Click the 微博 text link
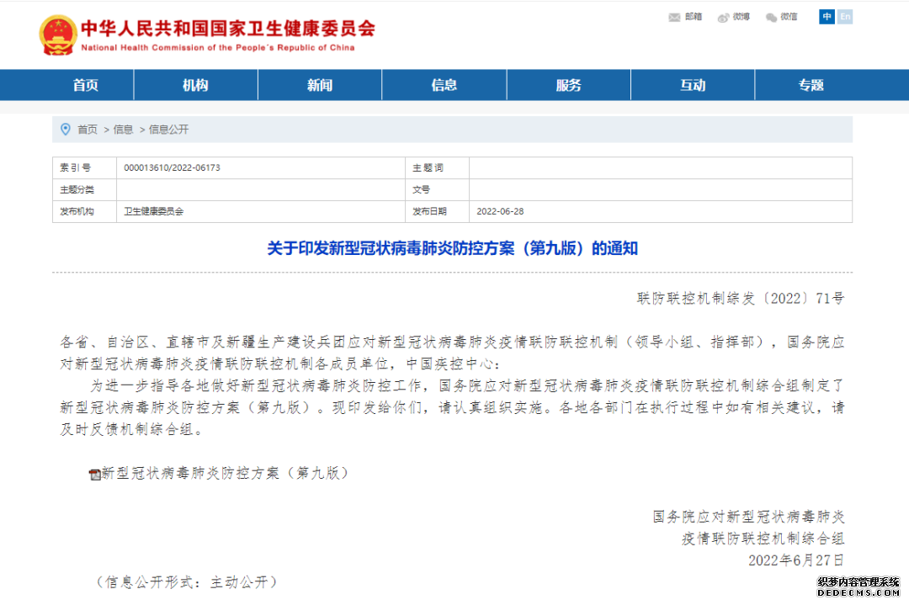909x605 pixels. (741, 17)
